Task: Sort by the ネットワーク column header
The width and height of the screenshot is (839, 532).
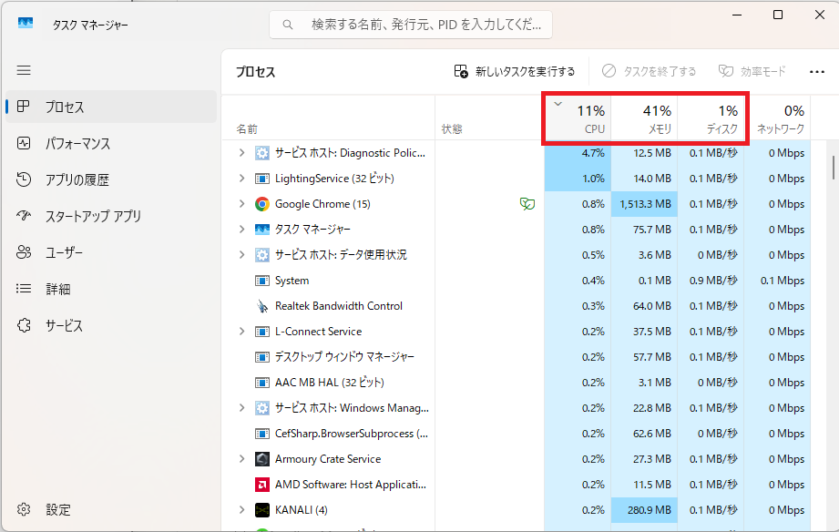Action: coord(777,118)
